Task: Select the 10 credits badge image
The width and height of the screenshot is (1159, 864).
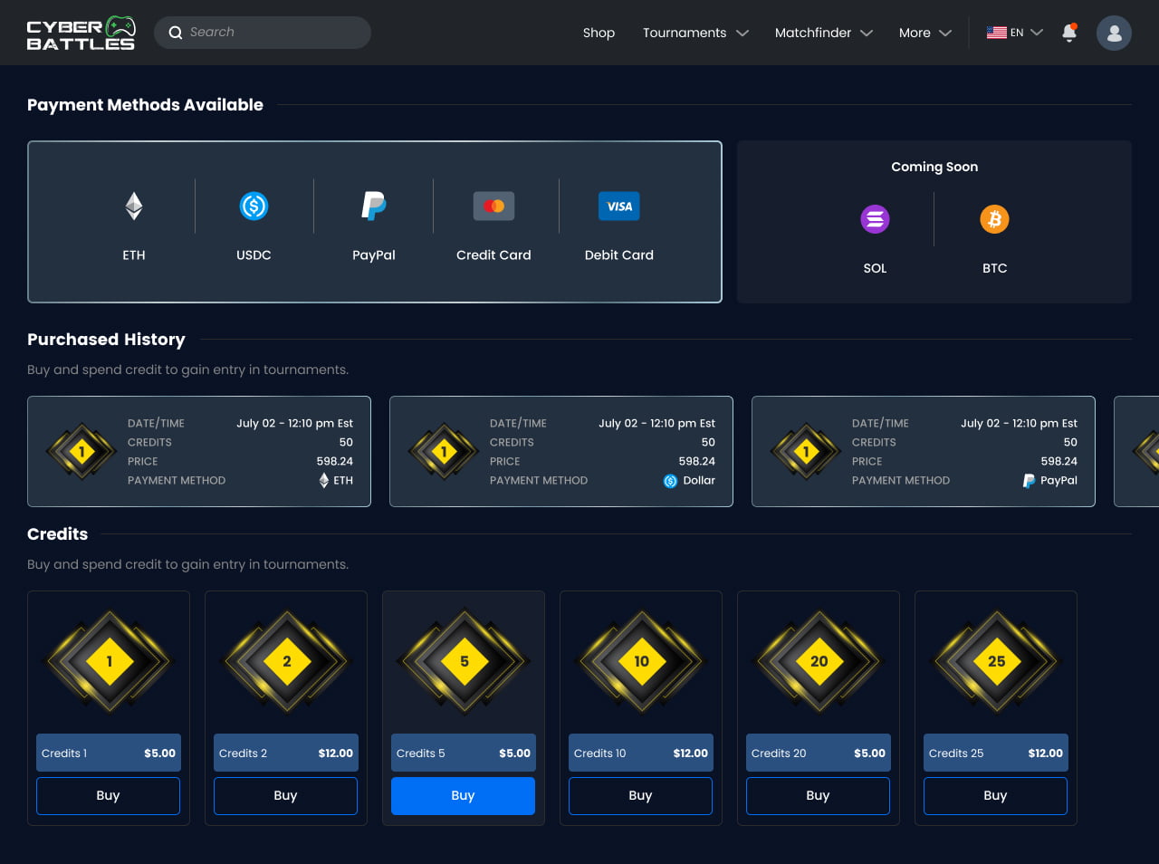Action: click(641, 661)
